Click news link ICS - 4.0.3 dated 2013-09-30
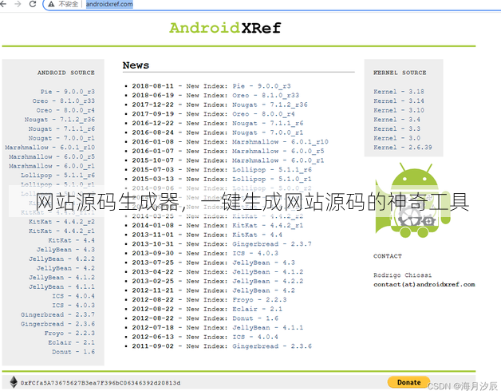The height and width of the screenshot is (391, 501). (x=255, y=253)
